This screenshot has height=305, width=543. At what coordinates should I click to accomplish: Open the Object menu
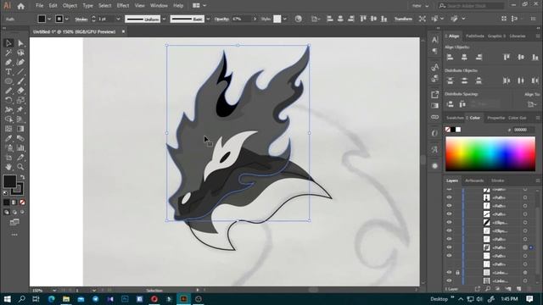70,6
